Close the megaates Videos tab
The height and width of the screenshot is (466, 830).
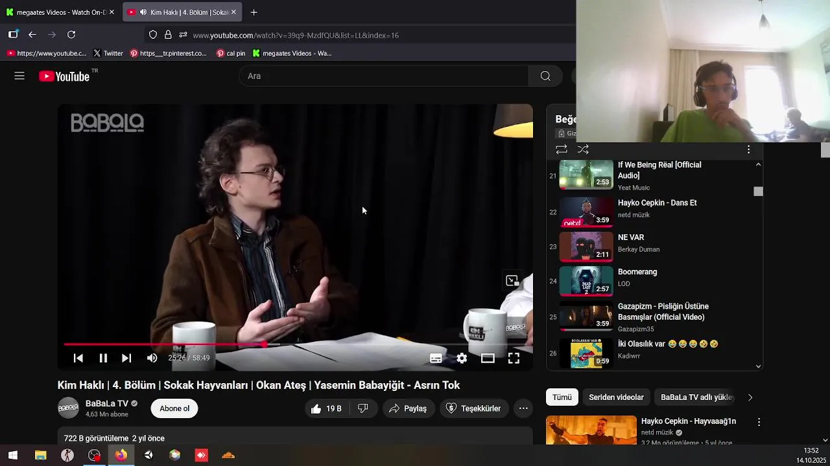tap(112, 12)
